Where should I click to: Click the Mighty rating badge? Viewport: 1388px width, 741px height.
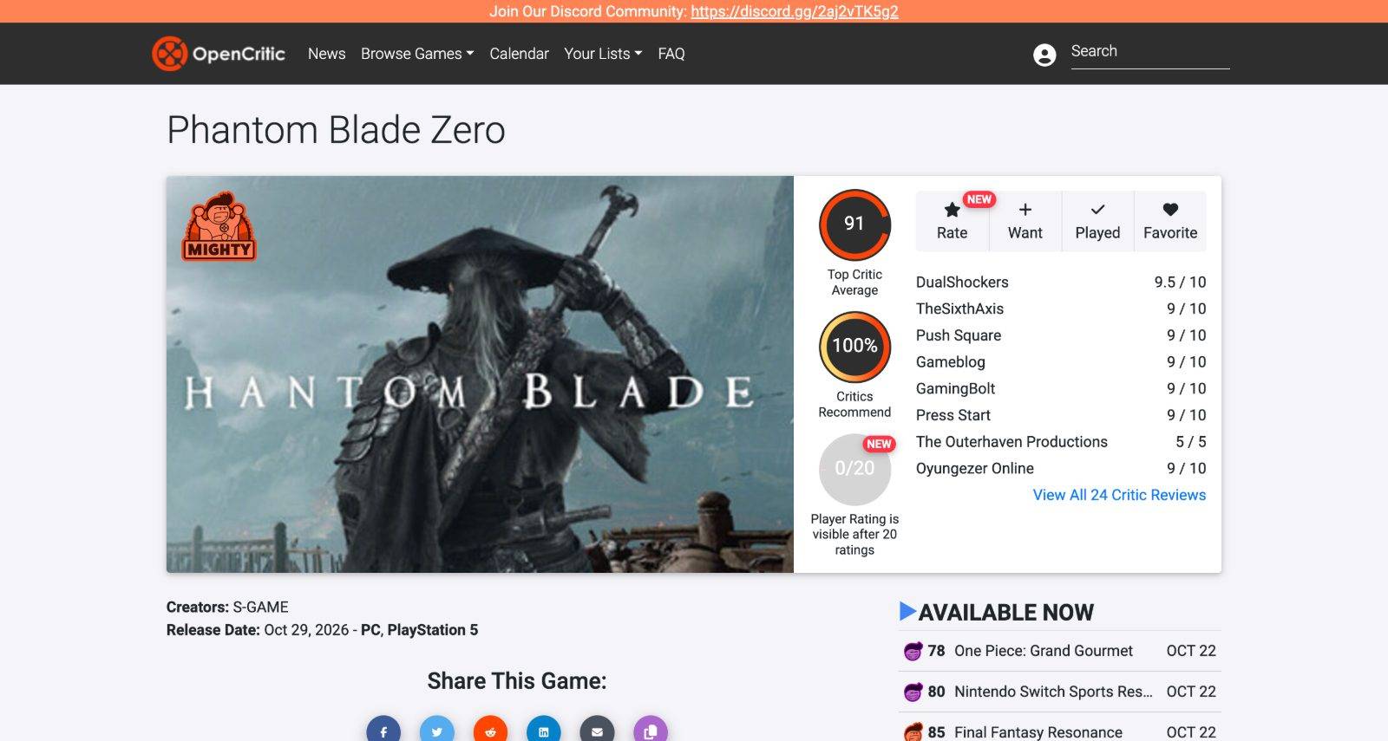219,226
